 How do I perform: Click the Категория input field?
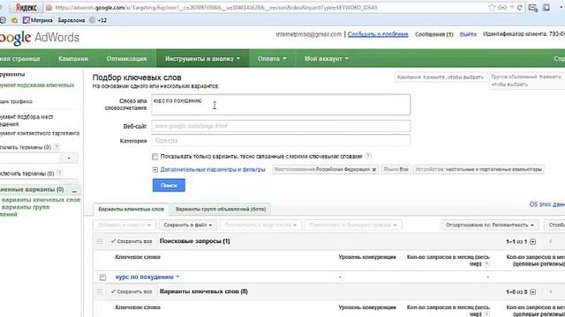(281, 140)
